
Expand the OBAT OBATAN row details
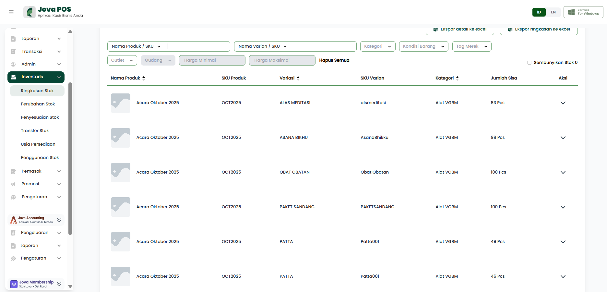click(x=563, y=172)
